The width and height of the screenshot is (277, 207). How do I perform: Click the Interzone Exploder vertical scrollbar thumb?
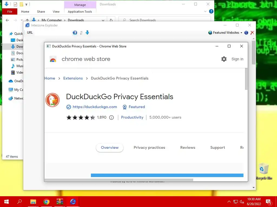click(254, 53)
